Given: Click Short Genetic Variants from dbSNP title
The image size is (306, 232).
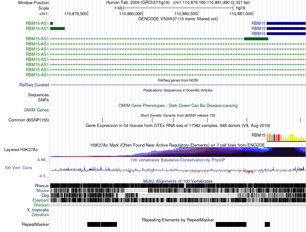Looking at the screenshot, I should pos(178,115).
